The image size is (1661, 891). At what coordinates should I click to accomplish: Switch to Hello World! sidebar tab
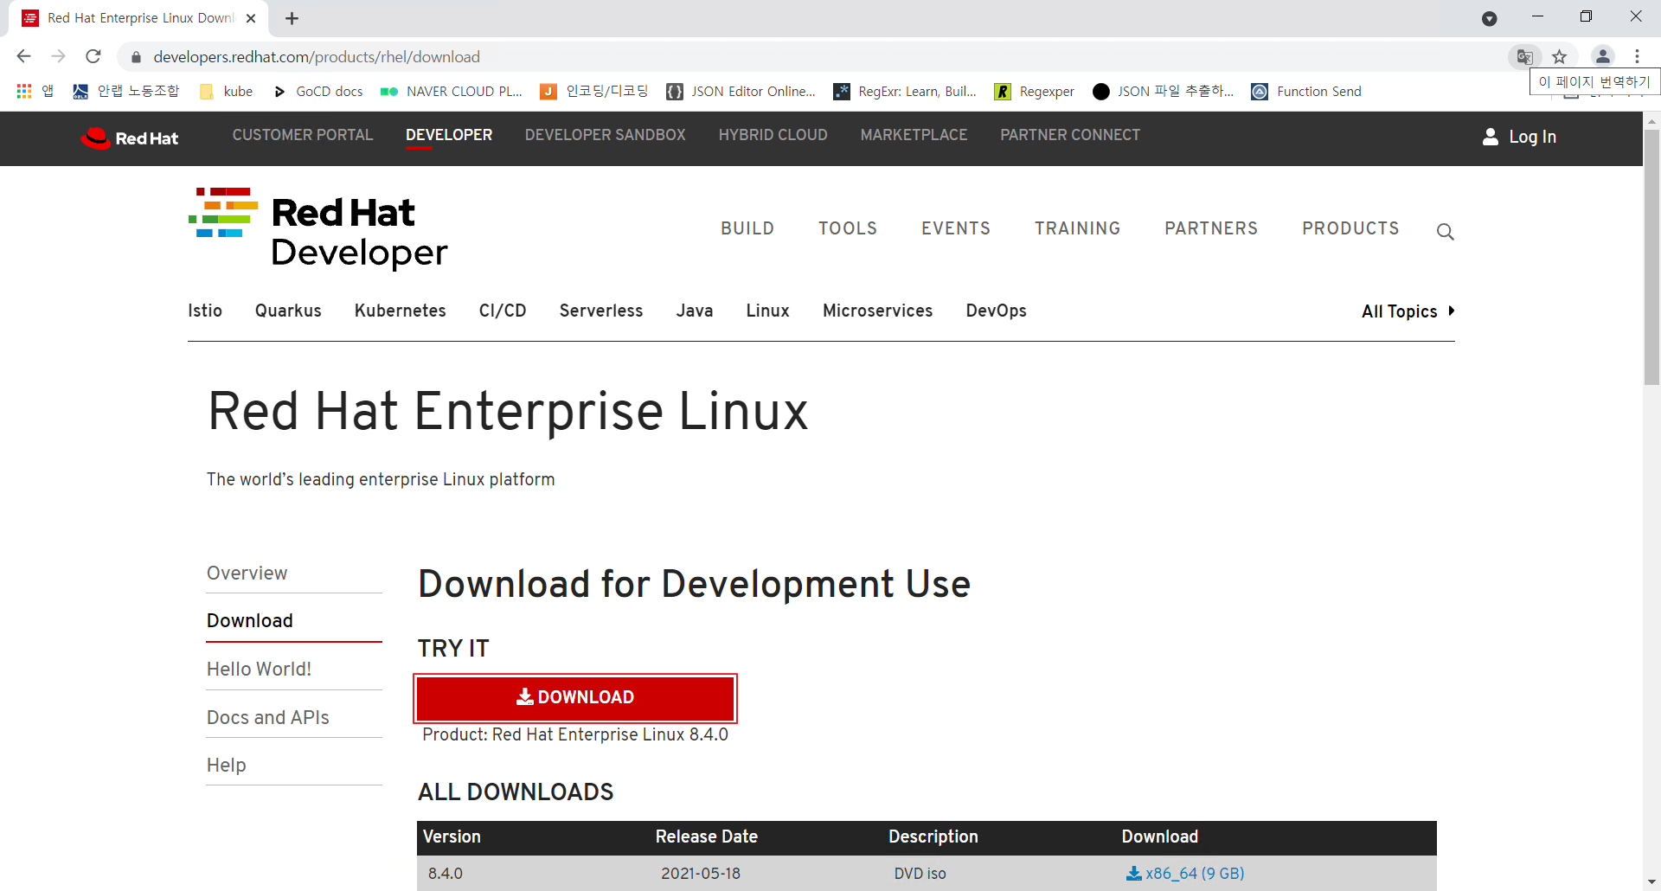pyautogui.click(x=294, y=669)
